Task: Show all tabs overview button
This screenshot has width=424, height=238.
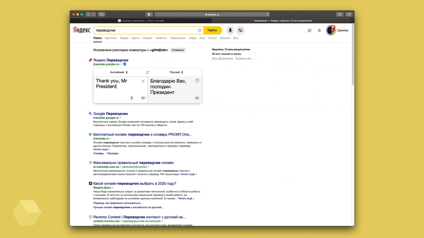Action: click(x=349, y=14)
